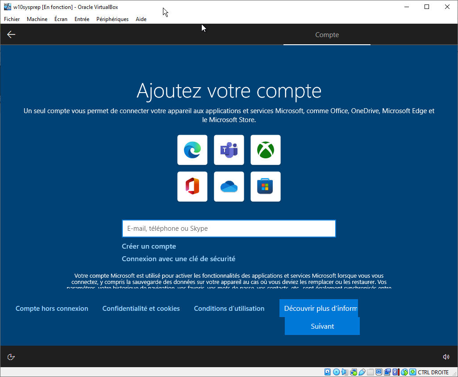Click VirtualBox mouse integration status icon
This screenshot has height=377, width=458.
coord(404,372)
